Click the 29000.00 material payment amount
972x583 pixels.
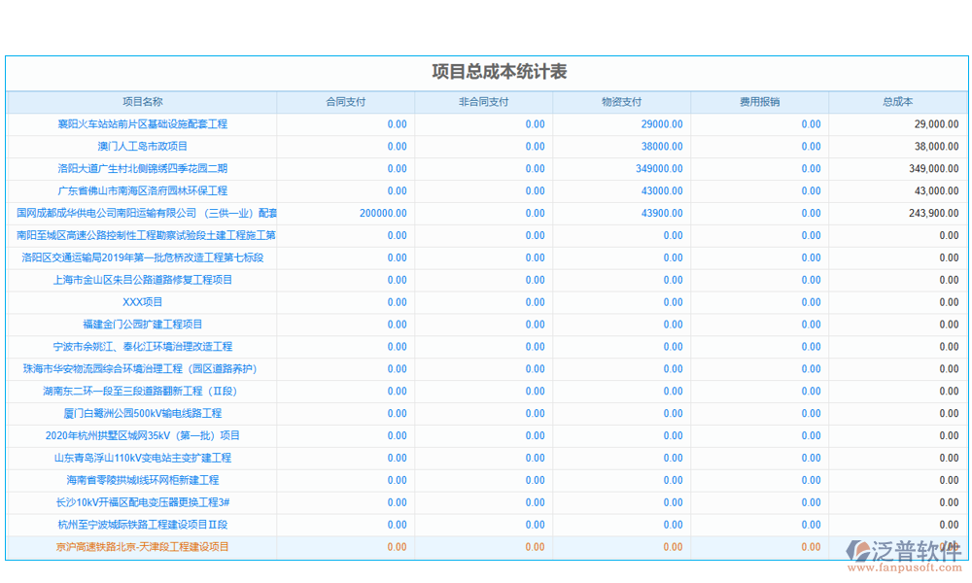tap(661, 124)
